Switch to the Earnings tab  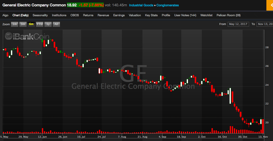119,15
